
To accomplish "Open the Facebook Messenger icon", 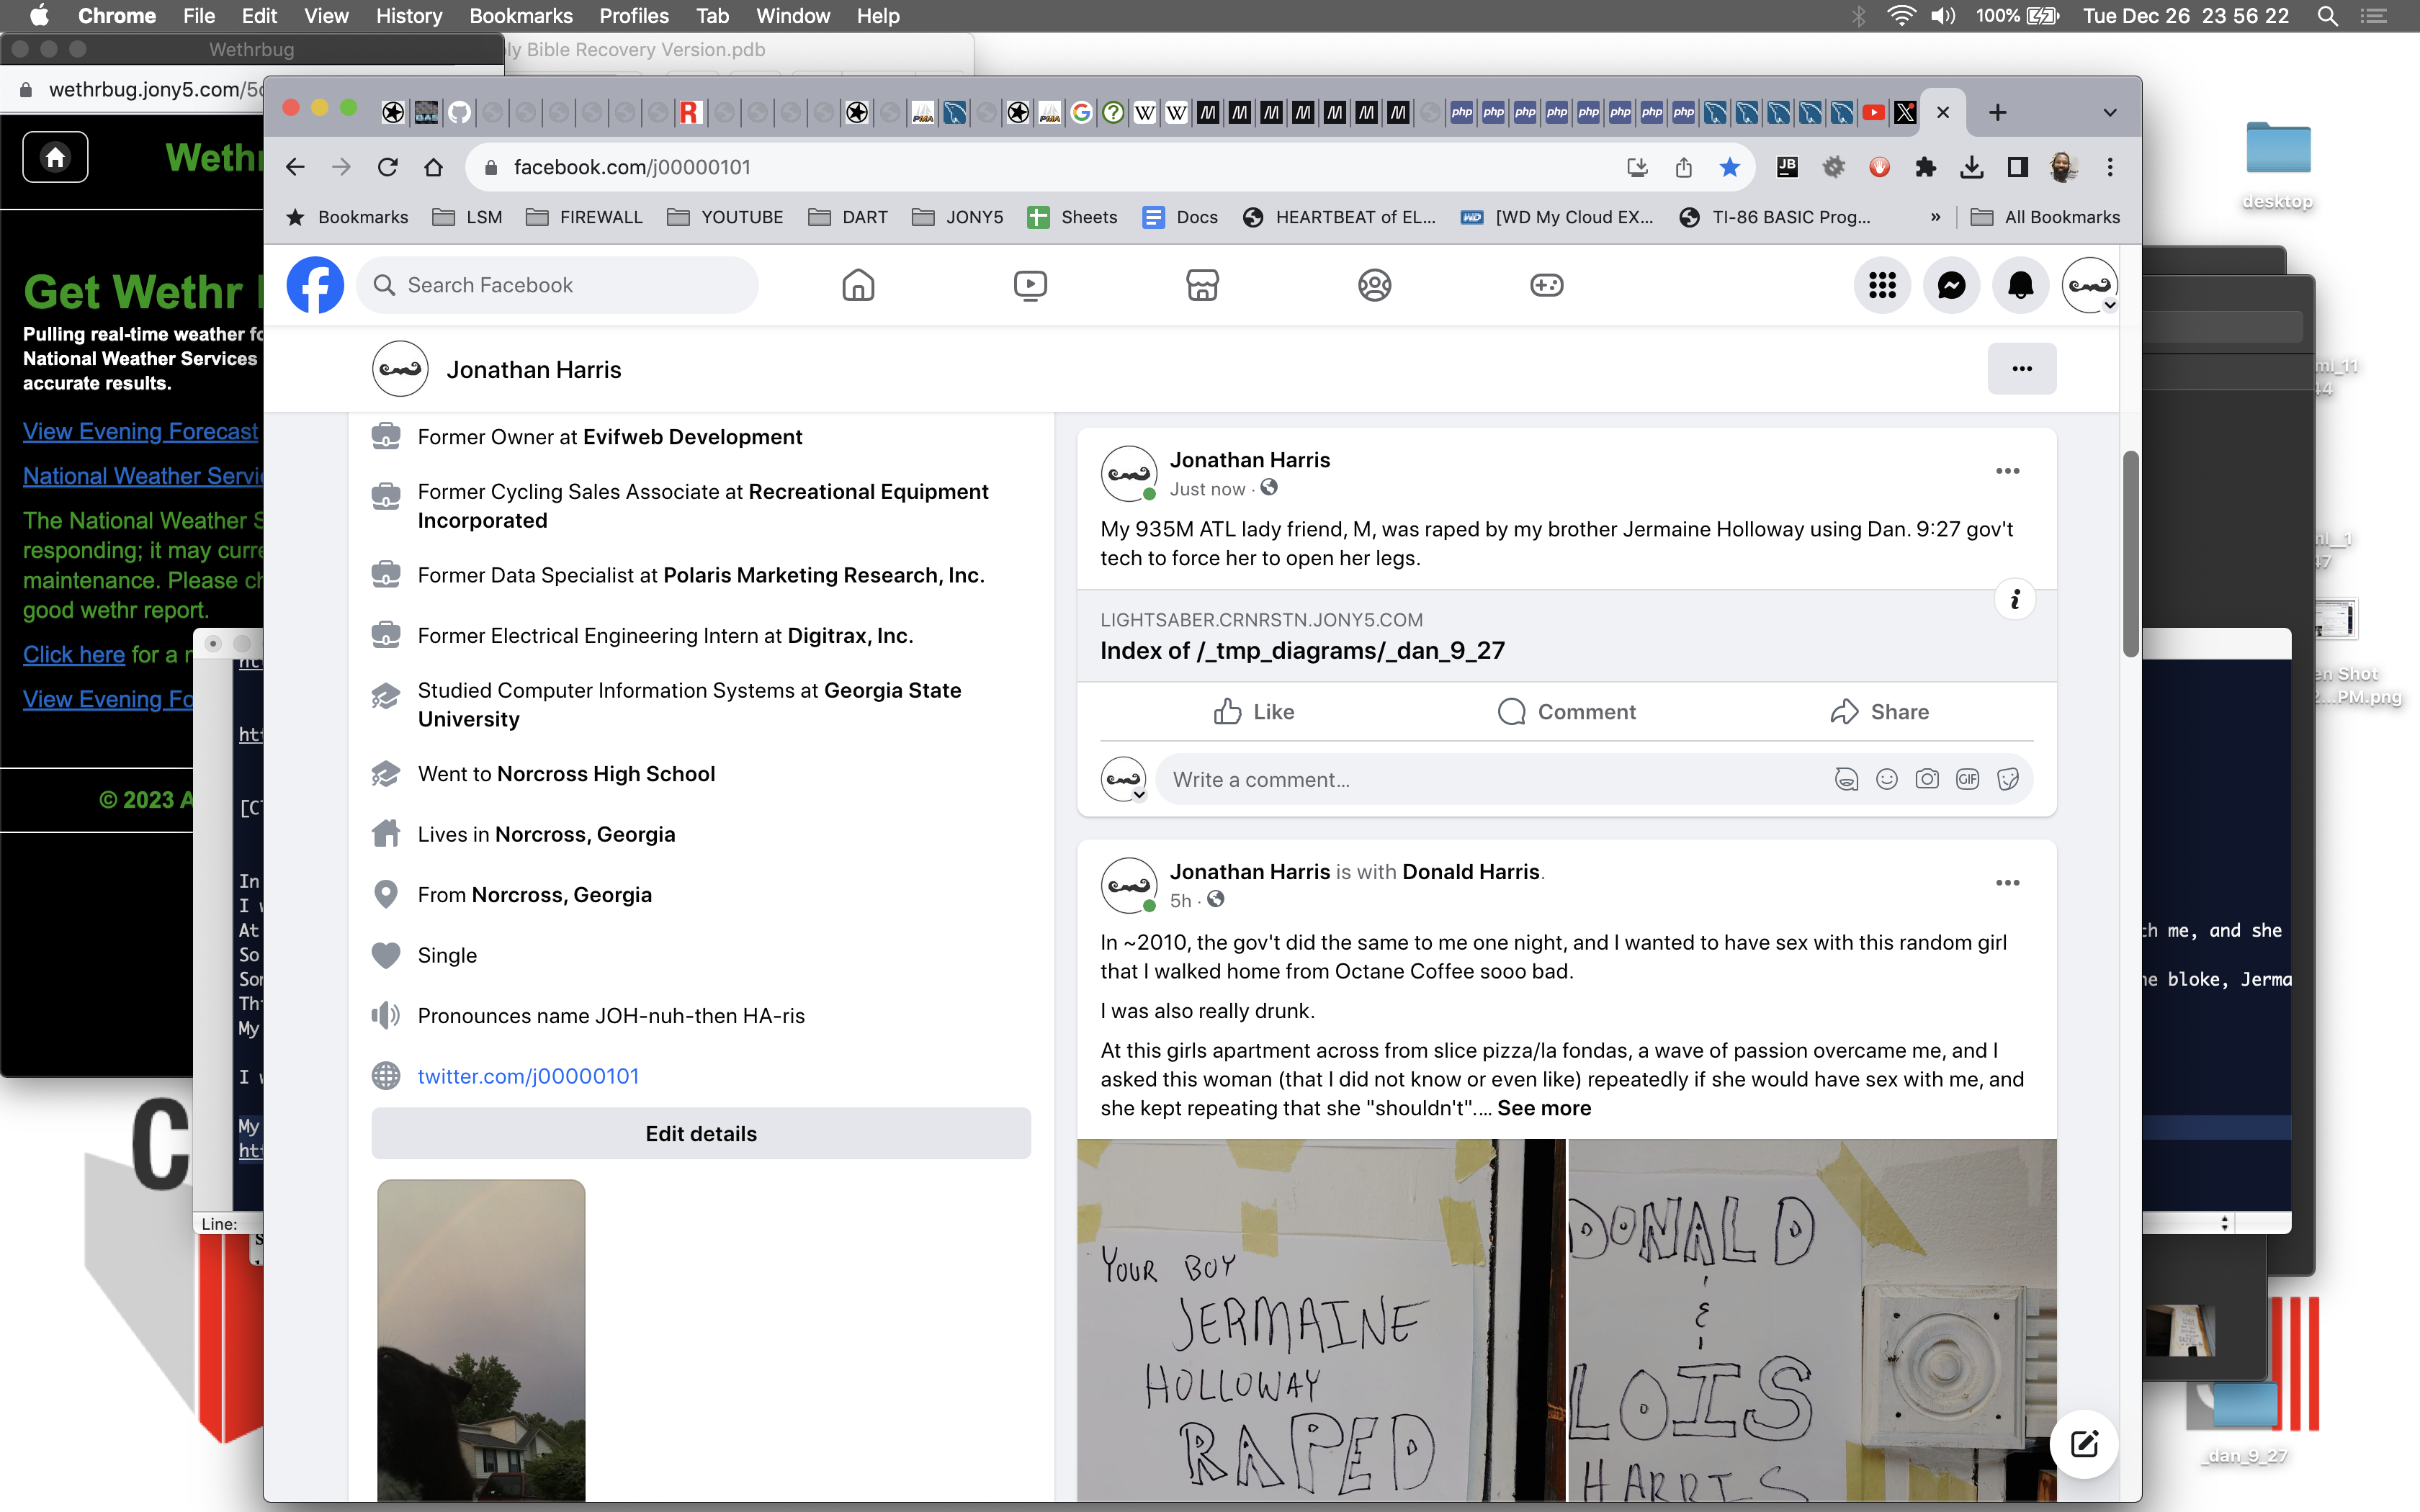I will click(x=1951, y=286).
